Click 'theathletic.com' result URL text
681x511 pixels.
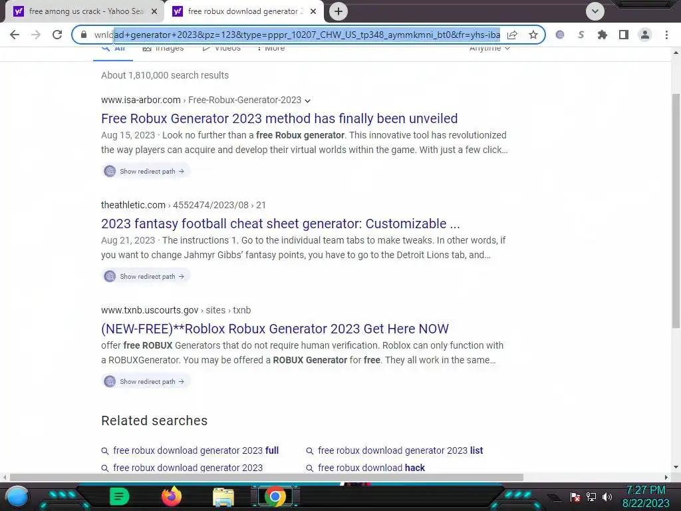click(133, 205)
